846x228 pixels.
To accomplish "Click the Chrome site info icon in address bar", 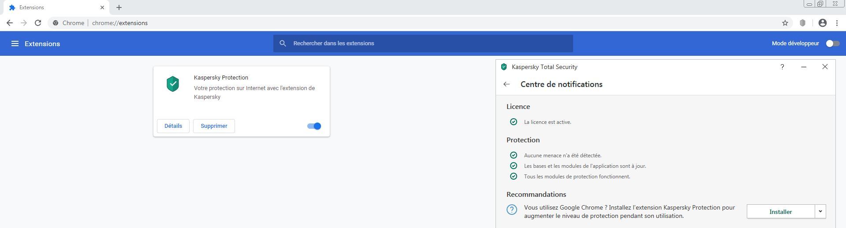I will point(56,23).
